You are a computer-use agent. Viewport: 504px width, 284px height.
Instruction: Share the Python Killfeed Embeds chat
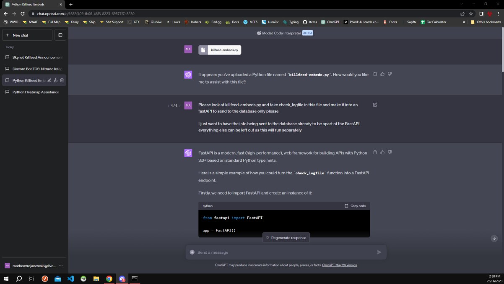click(x=56, y=80)
